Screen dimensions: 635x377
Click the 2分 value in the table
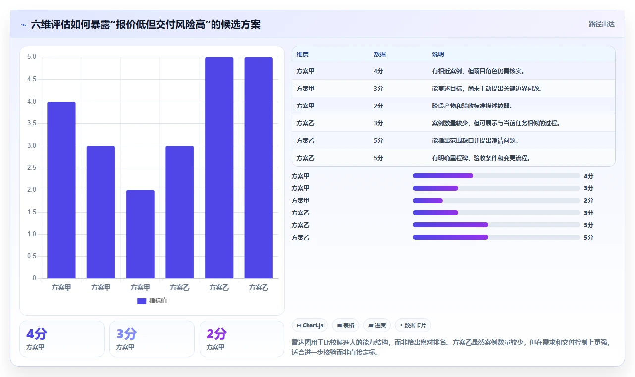379,106
